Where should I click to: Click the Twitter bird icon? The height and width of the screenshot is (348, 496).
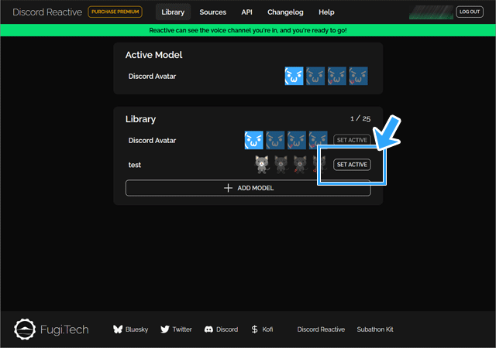pyautogui.click(x=165, y=329)
